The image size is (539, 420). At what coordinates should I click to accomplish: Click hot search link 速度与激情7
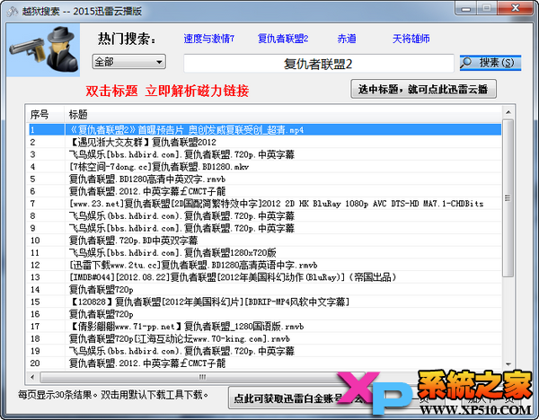point(209,39)
